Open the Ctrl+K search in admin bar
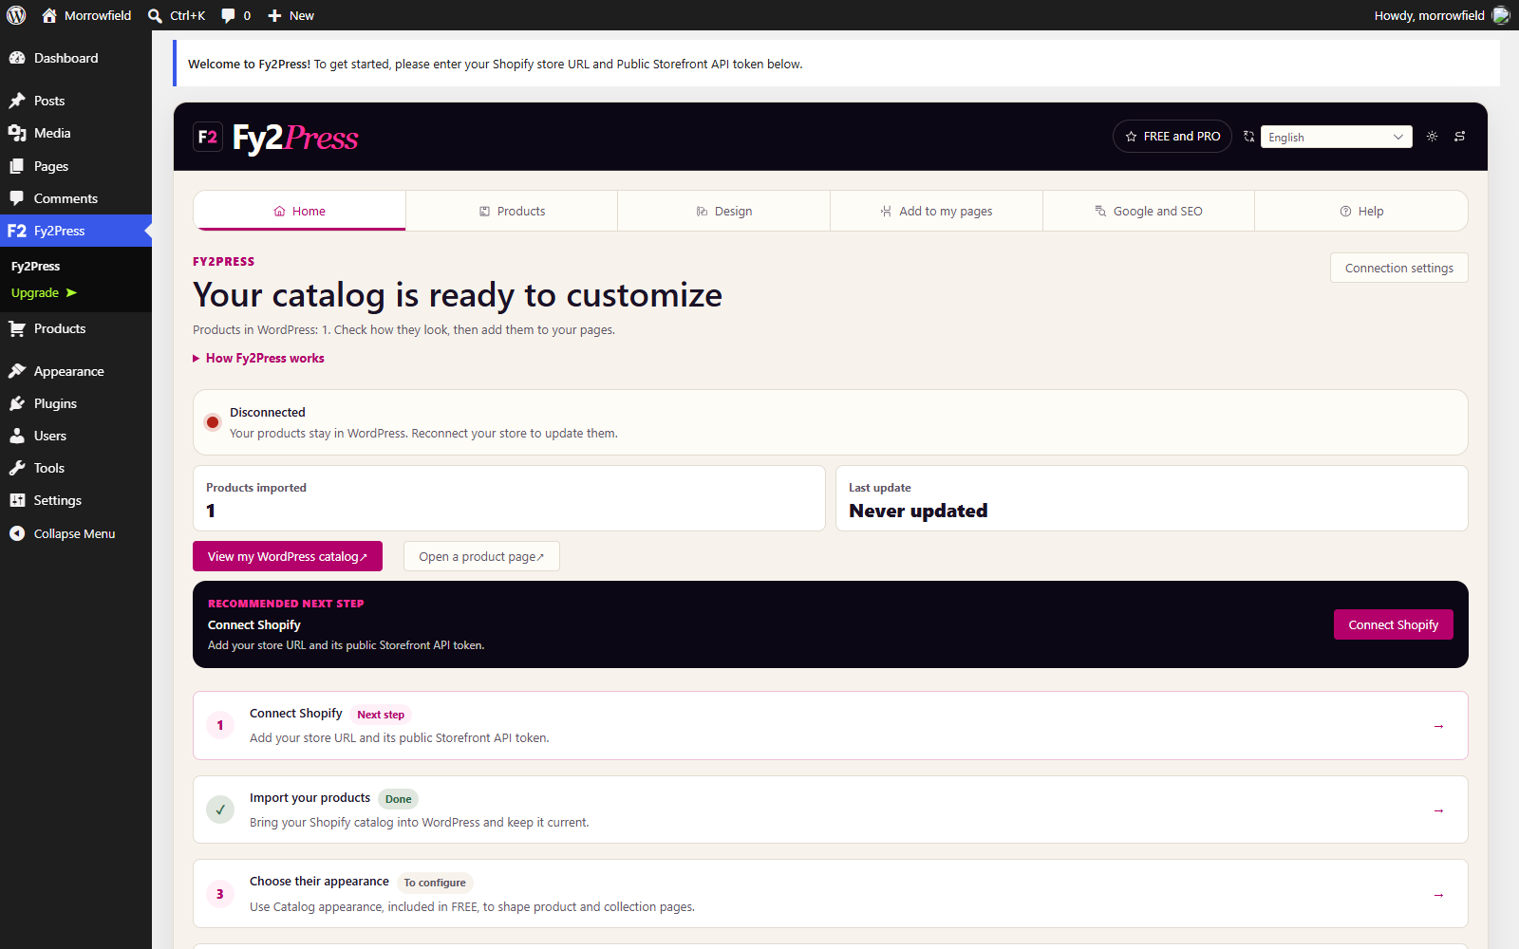The image size is (1519, 949). 178,15
